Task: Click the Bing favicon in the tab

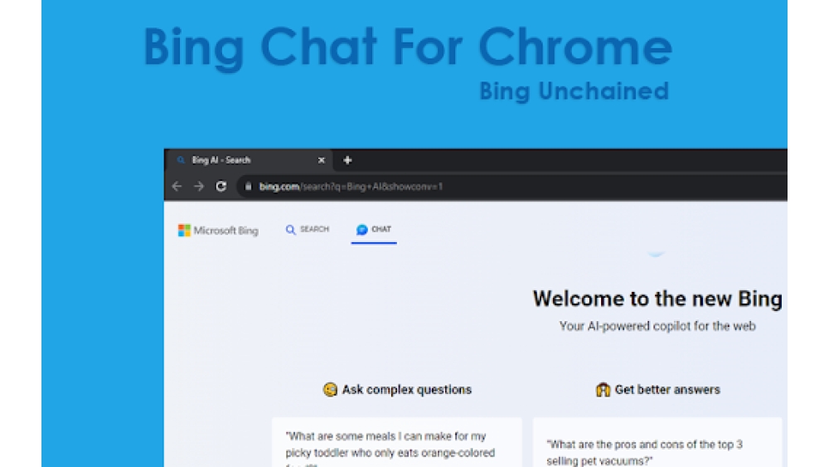Action: (x=181, y=160)
